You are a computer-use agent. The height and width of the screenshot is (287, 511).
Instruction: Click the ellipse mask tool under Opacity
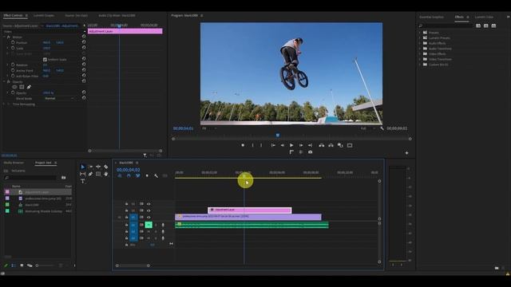tap(14, 87)
